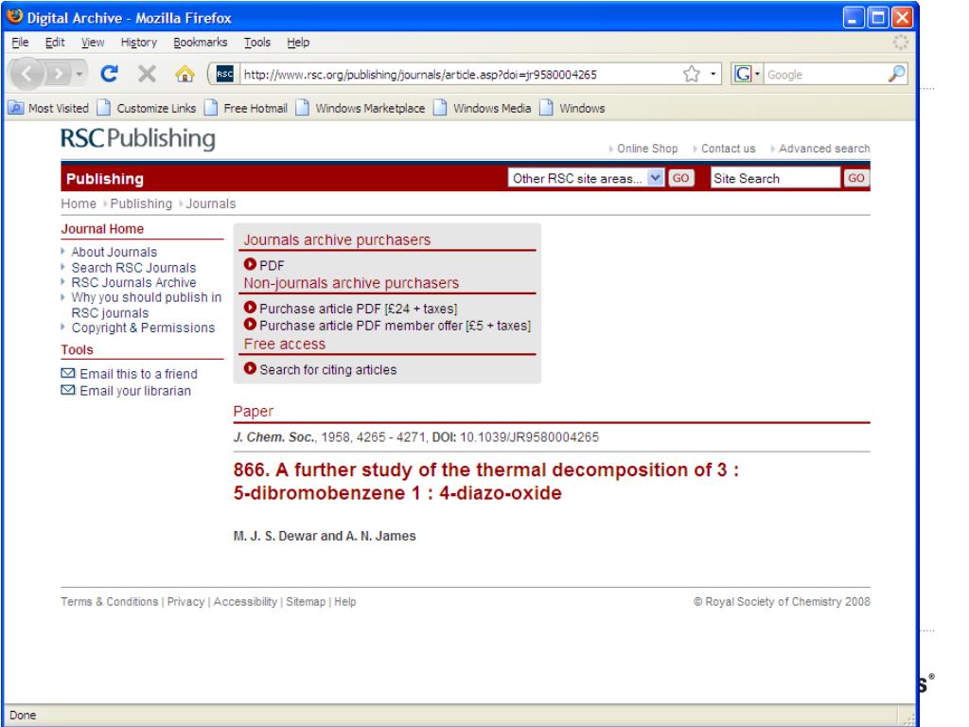Open Copyright & Permissions link
This screenshot has height=727, width=969.
pos(143,328)
